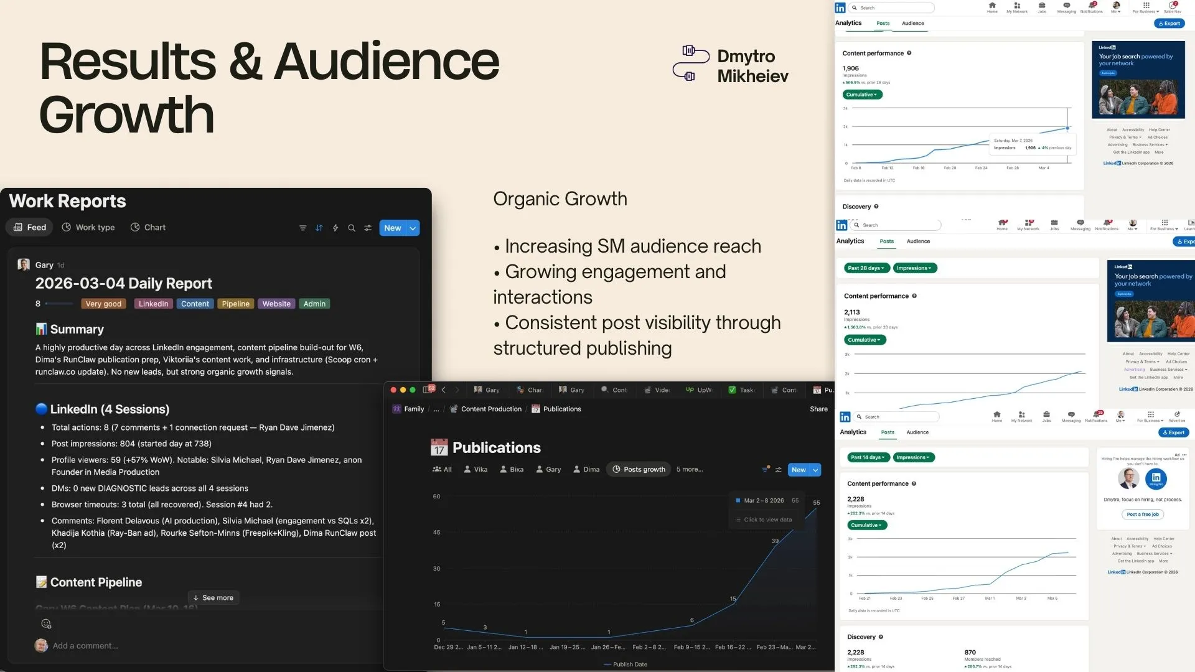Viewport: 1195px width, 672px height.
Task: Click the Export button in the Sales Nav LinkedIn window
Action: click(x=1169, y=23)
